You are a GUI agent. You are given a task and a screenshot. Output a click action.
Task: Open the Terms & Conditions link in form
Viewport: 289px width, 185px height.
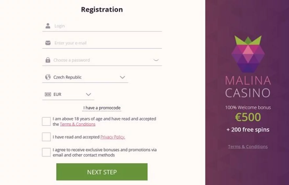[x=78, y=124]
